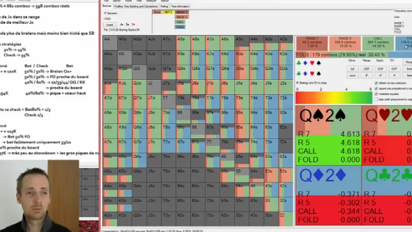Viewport: 412px width, 232px height.
Task: Switch to the Preflop tab
Action: (165, 6)
